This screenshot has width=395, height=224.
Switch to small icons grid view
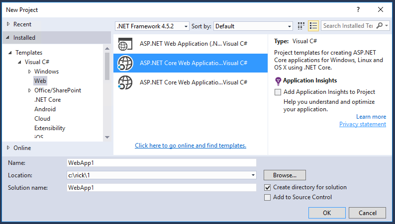pyautogui.click(x=301, y=26)
